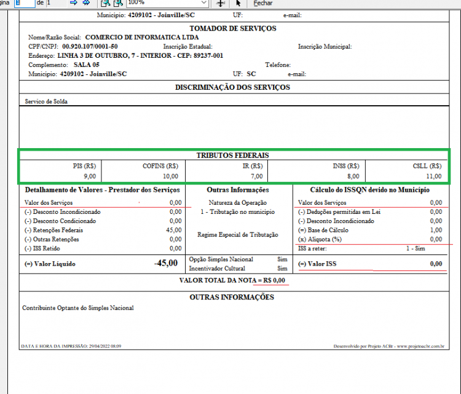Image resolution: width=461 pixels, height=394 pixels.
Task: Select the pan/move tool icon
Action: click(220, 3)
